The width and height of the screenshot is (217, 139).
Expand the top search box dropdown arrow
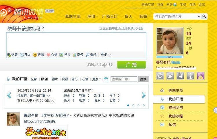coord(199,16)
